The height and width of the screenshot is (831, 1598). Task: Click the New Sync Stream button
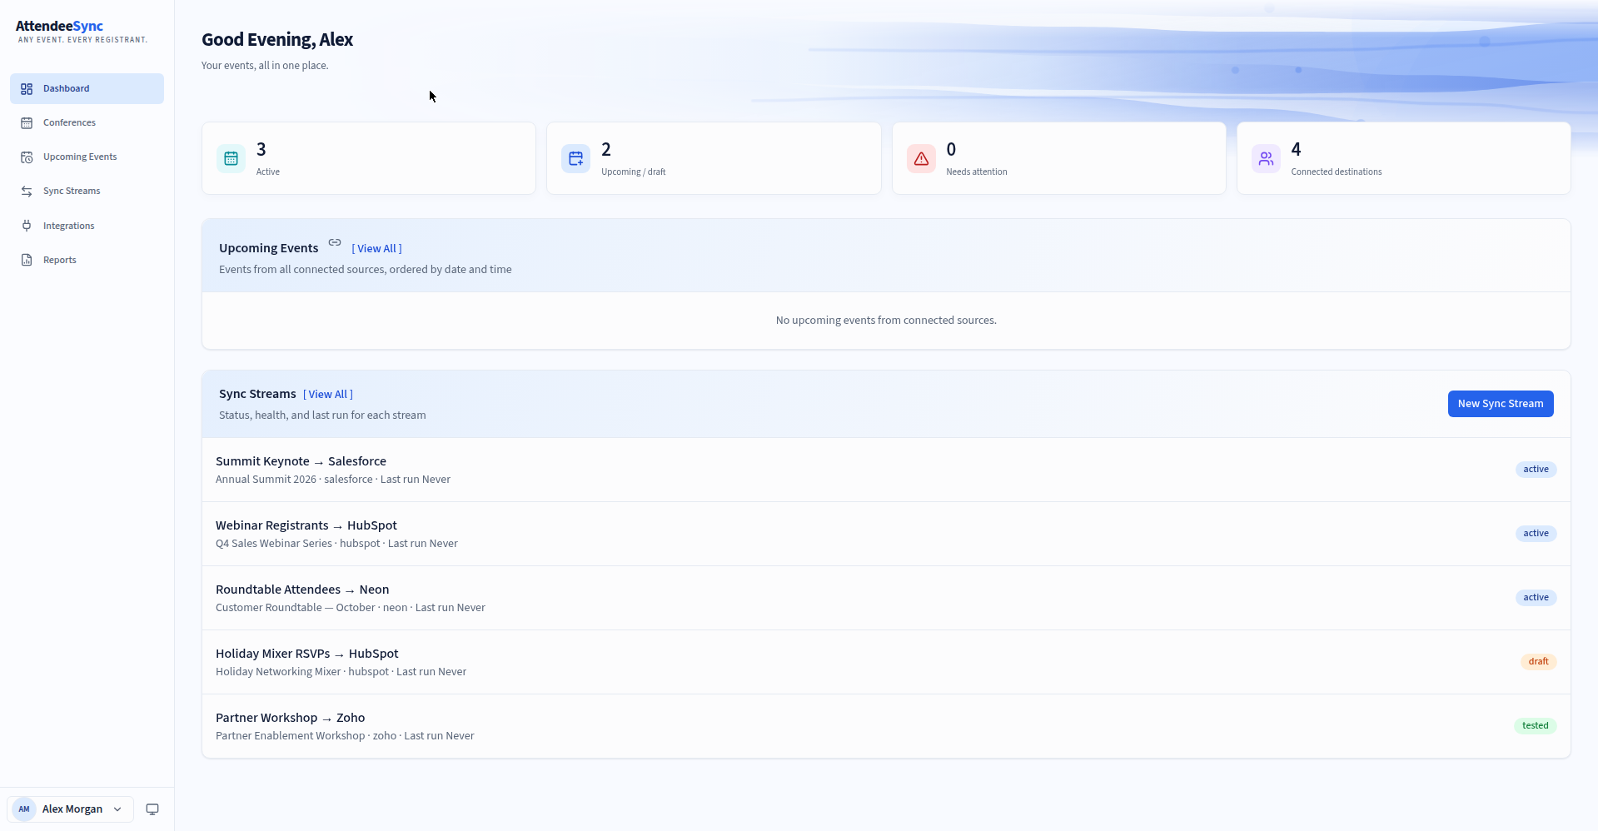click(1501, 404)
